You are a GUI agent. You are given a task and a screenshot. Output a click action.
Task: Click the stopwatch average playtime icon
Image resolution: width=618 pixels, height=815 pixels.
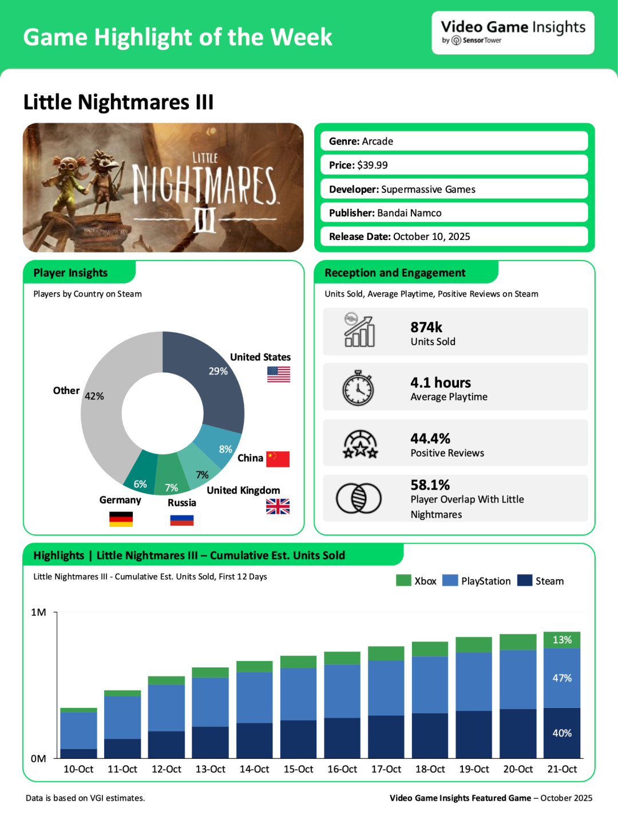[358, 388]
